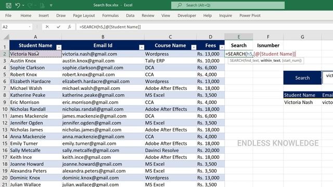Open the Fees filter dropdown
333x187 pixels.
click(x=222, y=47)
